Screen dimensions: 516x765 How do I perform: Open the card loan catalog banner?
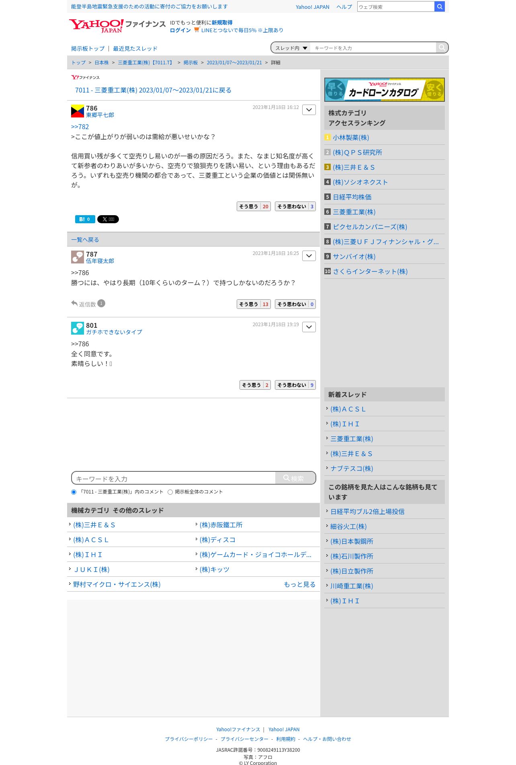click(x=385, y=89)
